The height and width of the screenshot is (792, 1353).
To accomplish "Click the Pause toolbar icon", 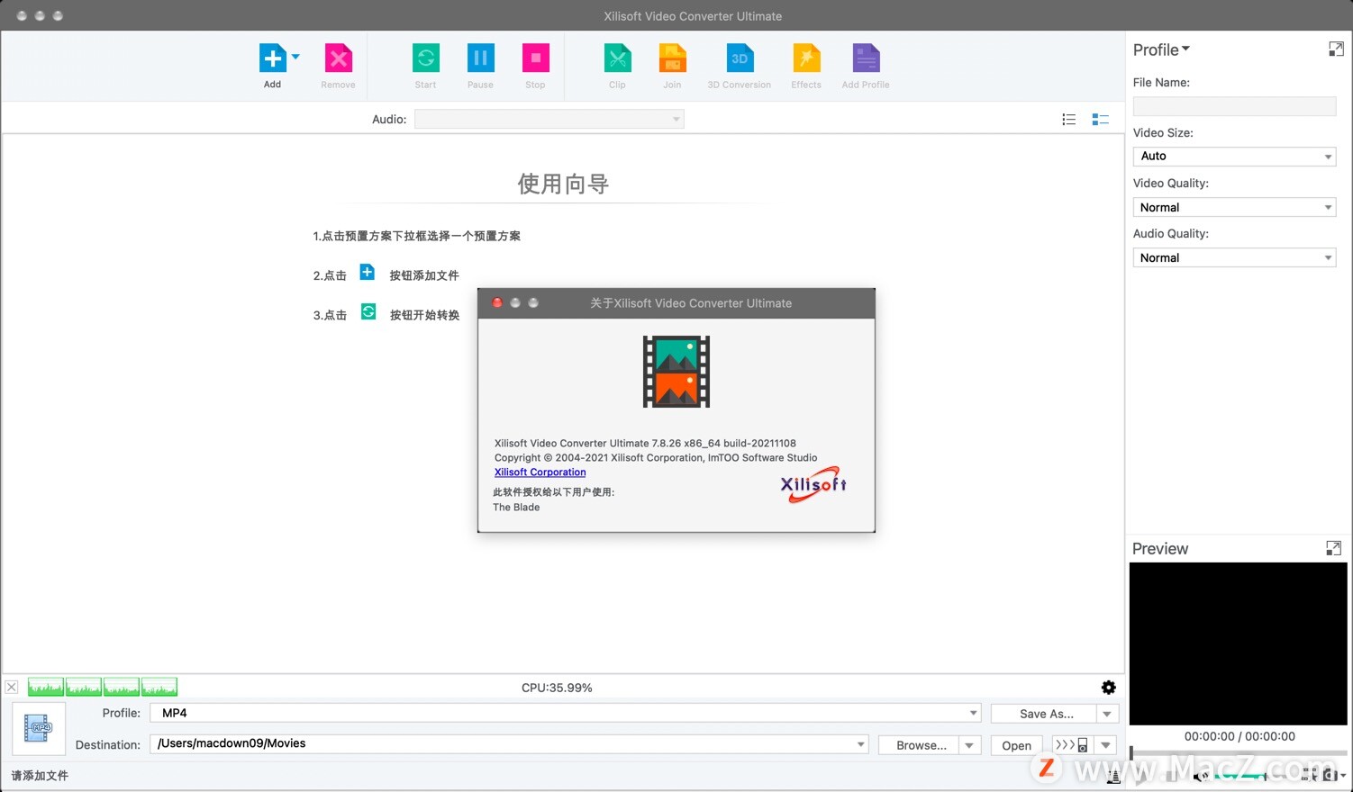I will coord(480,58).
